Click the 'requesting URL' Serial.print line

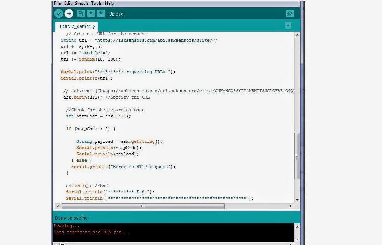click(118, 72)
